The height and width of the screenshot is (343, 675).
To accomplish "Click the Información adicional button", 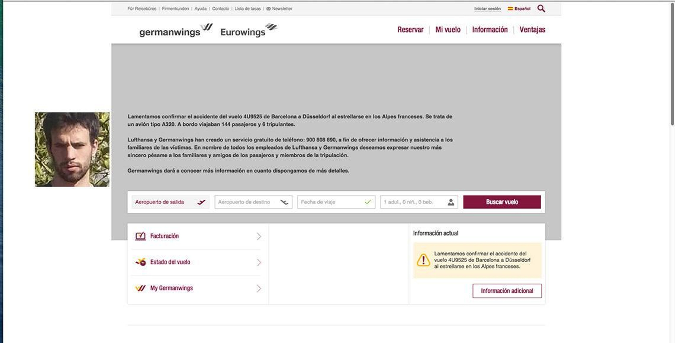I will [x=507, y=291].
